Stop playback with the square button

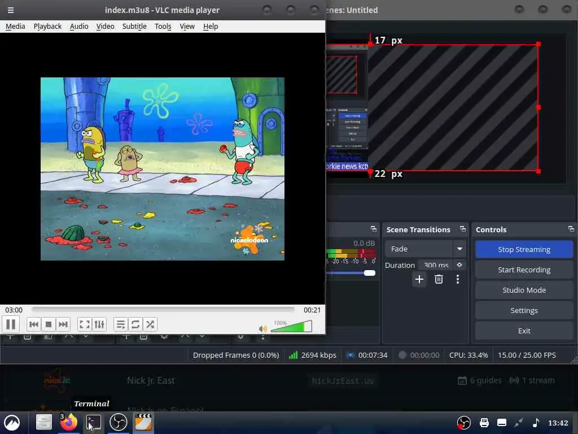tap(49, 324)
